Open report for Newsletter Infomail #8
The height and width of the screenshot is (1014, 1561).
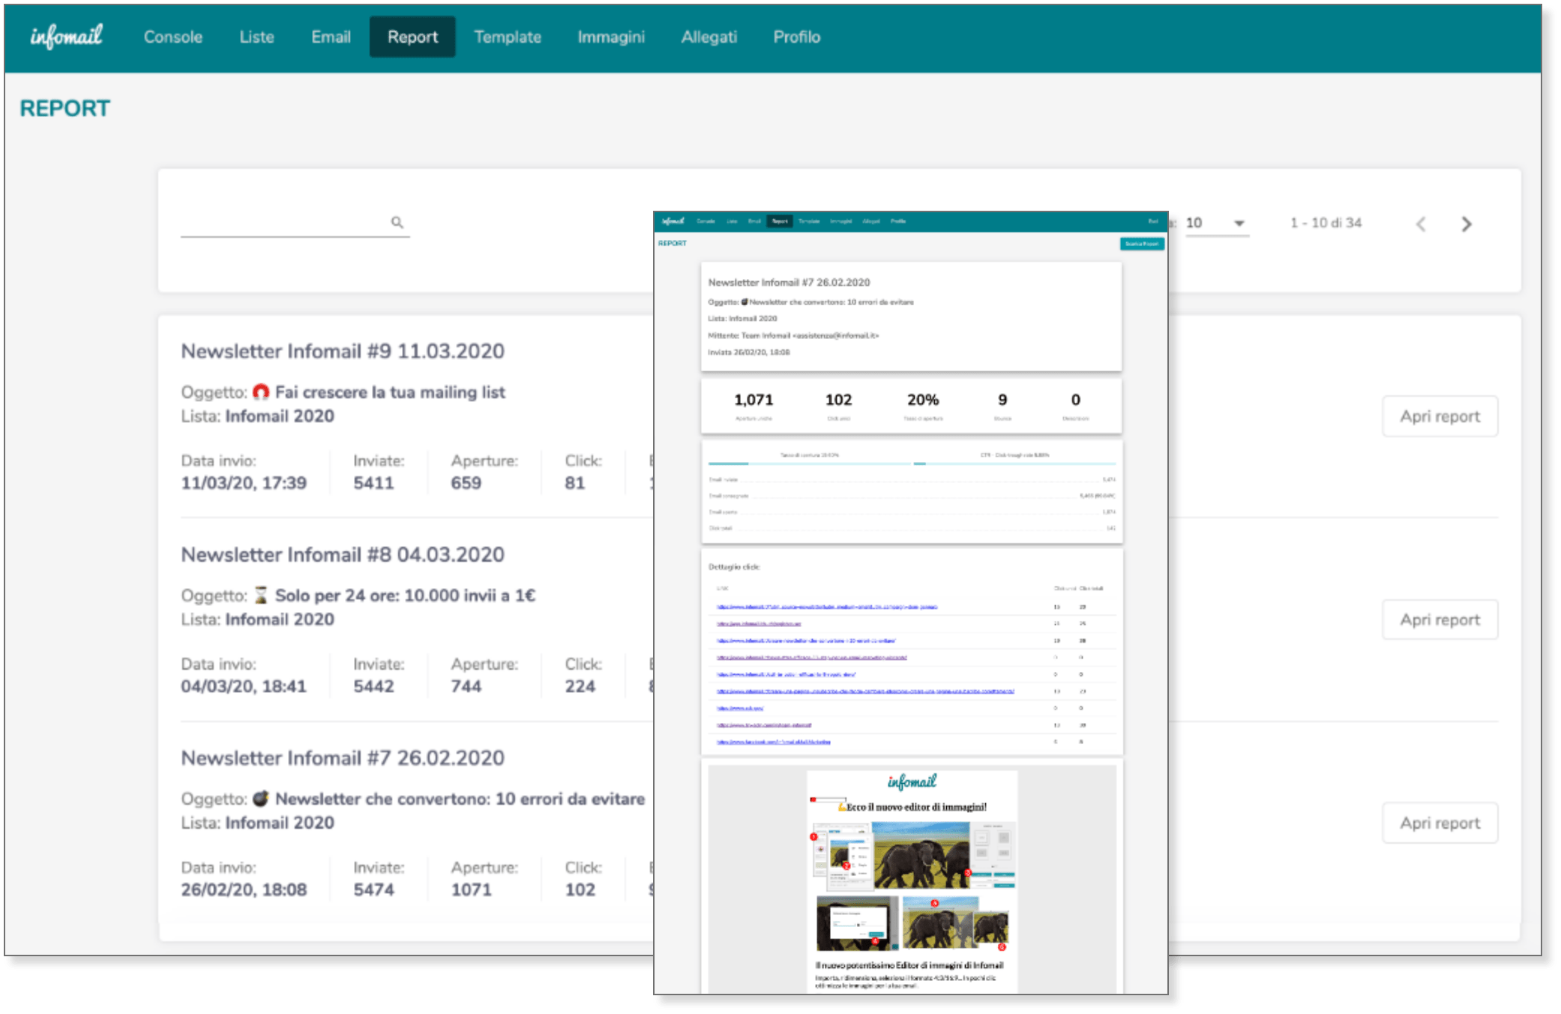point(1440,619)
